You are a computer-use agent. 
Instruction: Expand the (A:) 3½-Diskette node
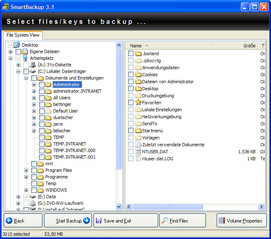pyautogui.click(x=18, y=65)
